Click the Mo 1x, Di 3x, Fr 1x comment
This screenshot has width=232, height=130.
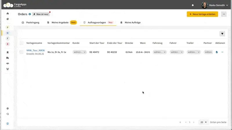57,52
